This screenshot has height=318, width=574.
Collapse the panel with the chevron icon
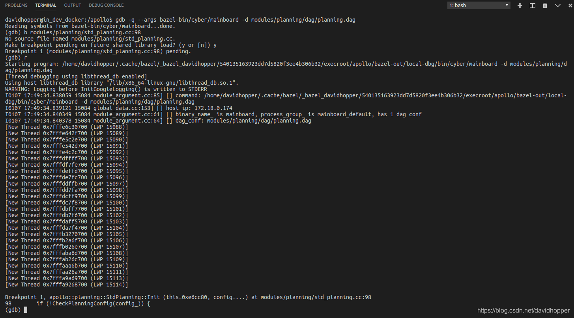coord(557,5)
